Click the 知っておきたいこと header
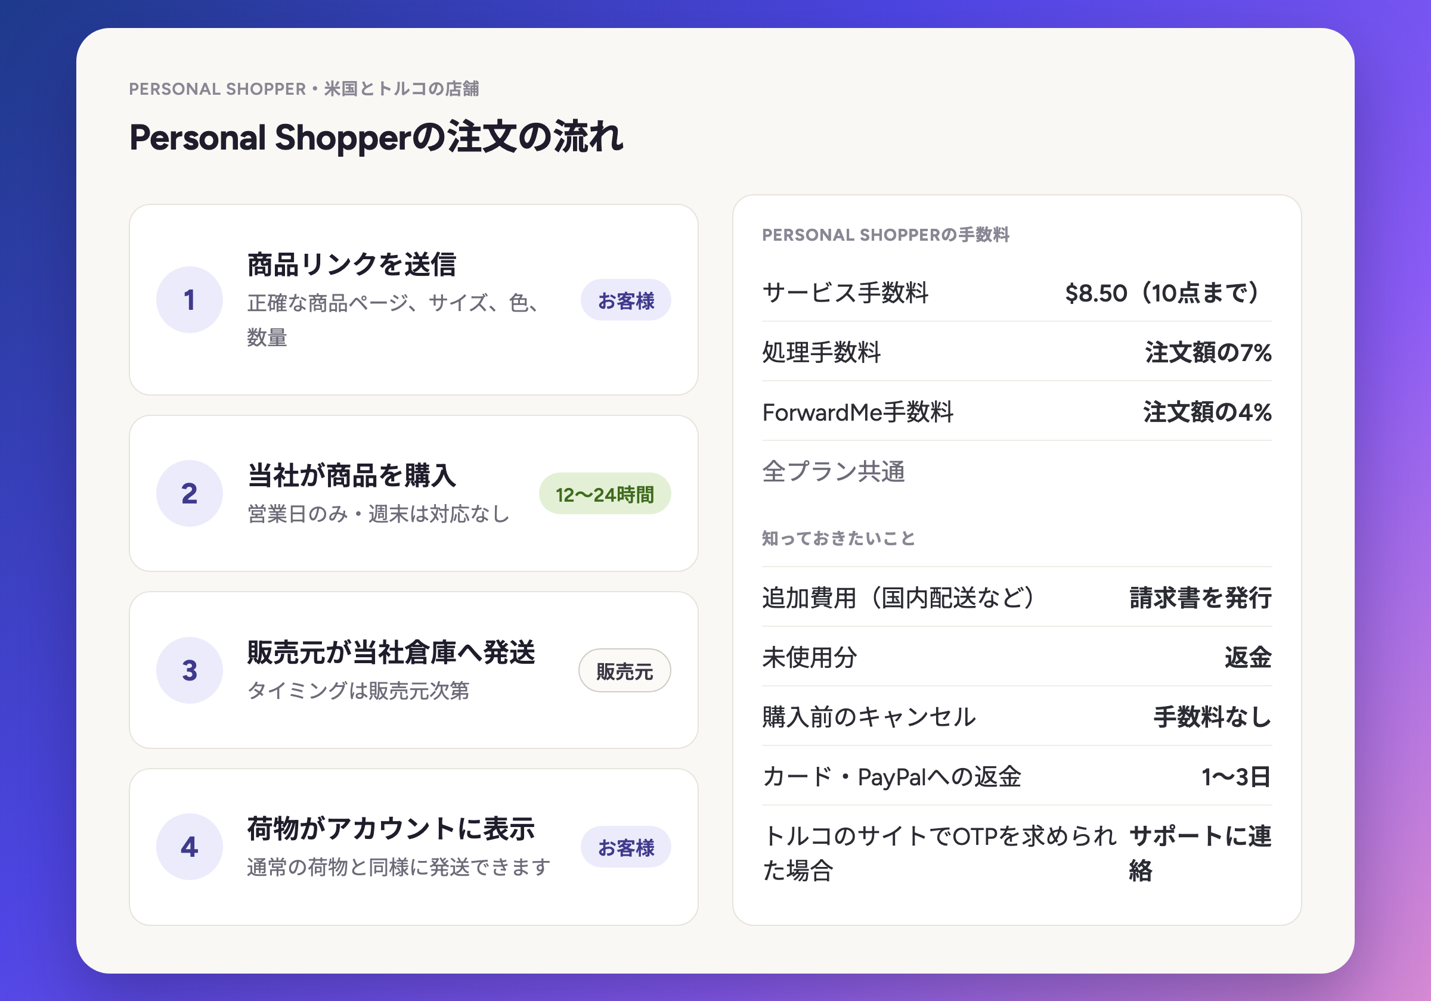Screen dimensions: 1431x1001 pos(838,537)
